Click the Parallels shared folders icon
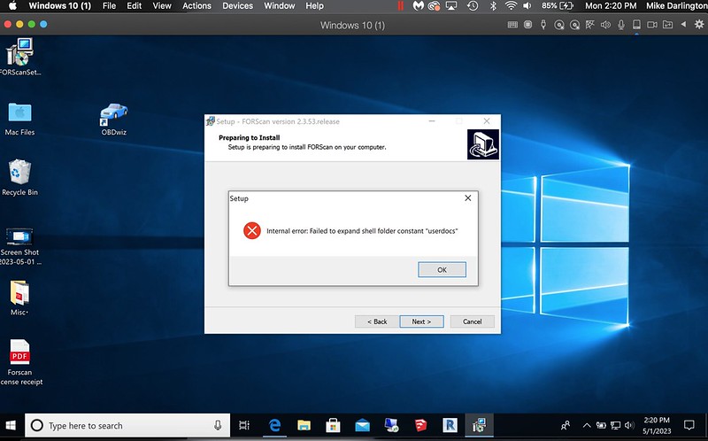Viewport: 708px width, 441px height. click(x=667, y=25)
